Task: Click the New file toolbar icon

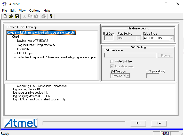Action: click(5, 17)
